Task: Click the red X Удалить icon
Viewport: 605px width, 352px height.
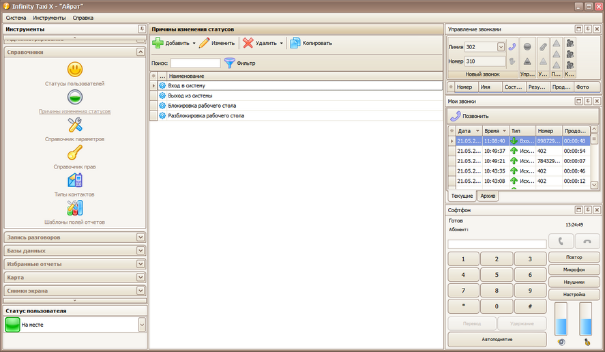Action: (248, 43)
